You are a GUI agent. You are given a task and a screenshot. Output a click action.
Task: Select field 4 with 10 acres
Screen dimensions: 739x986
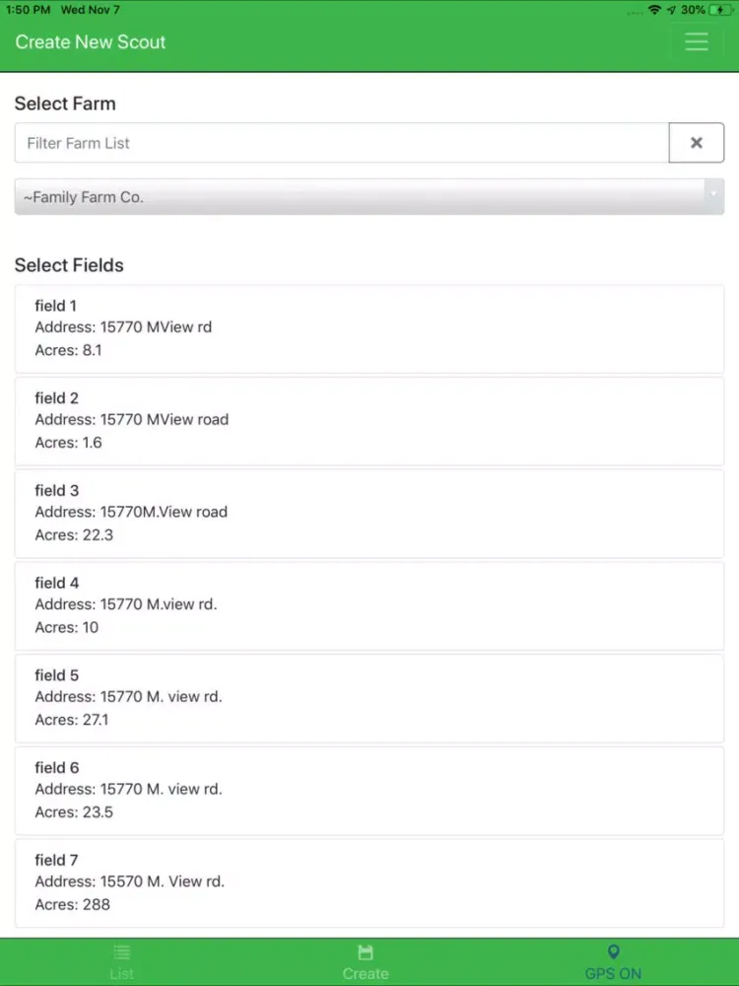369,606
